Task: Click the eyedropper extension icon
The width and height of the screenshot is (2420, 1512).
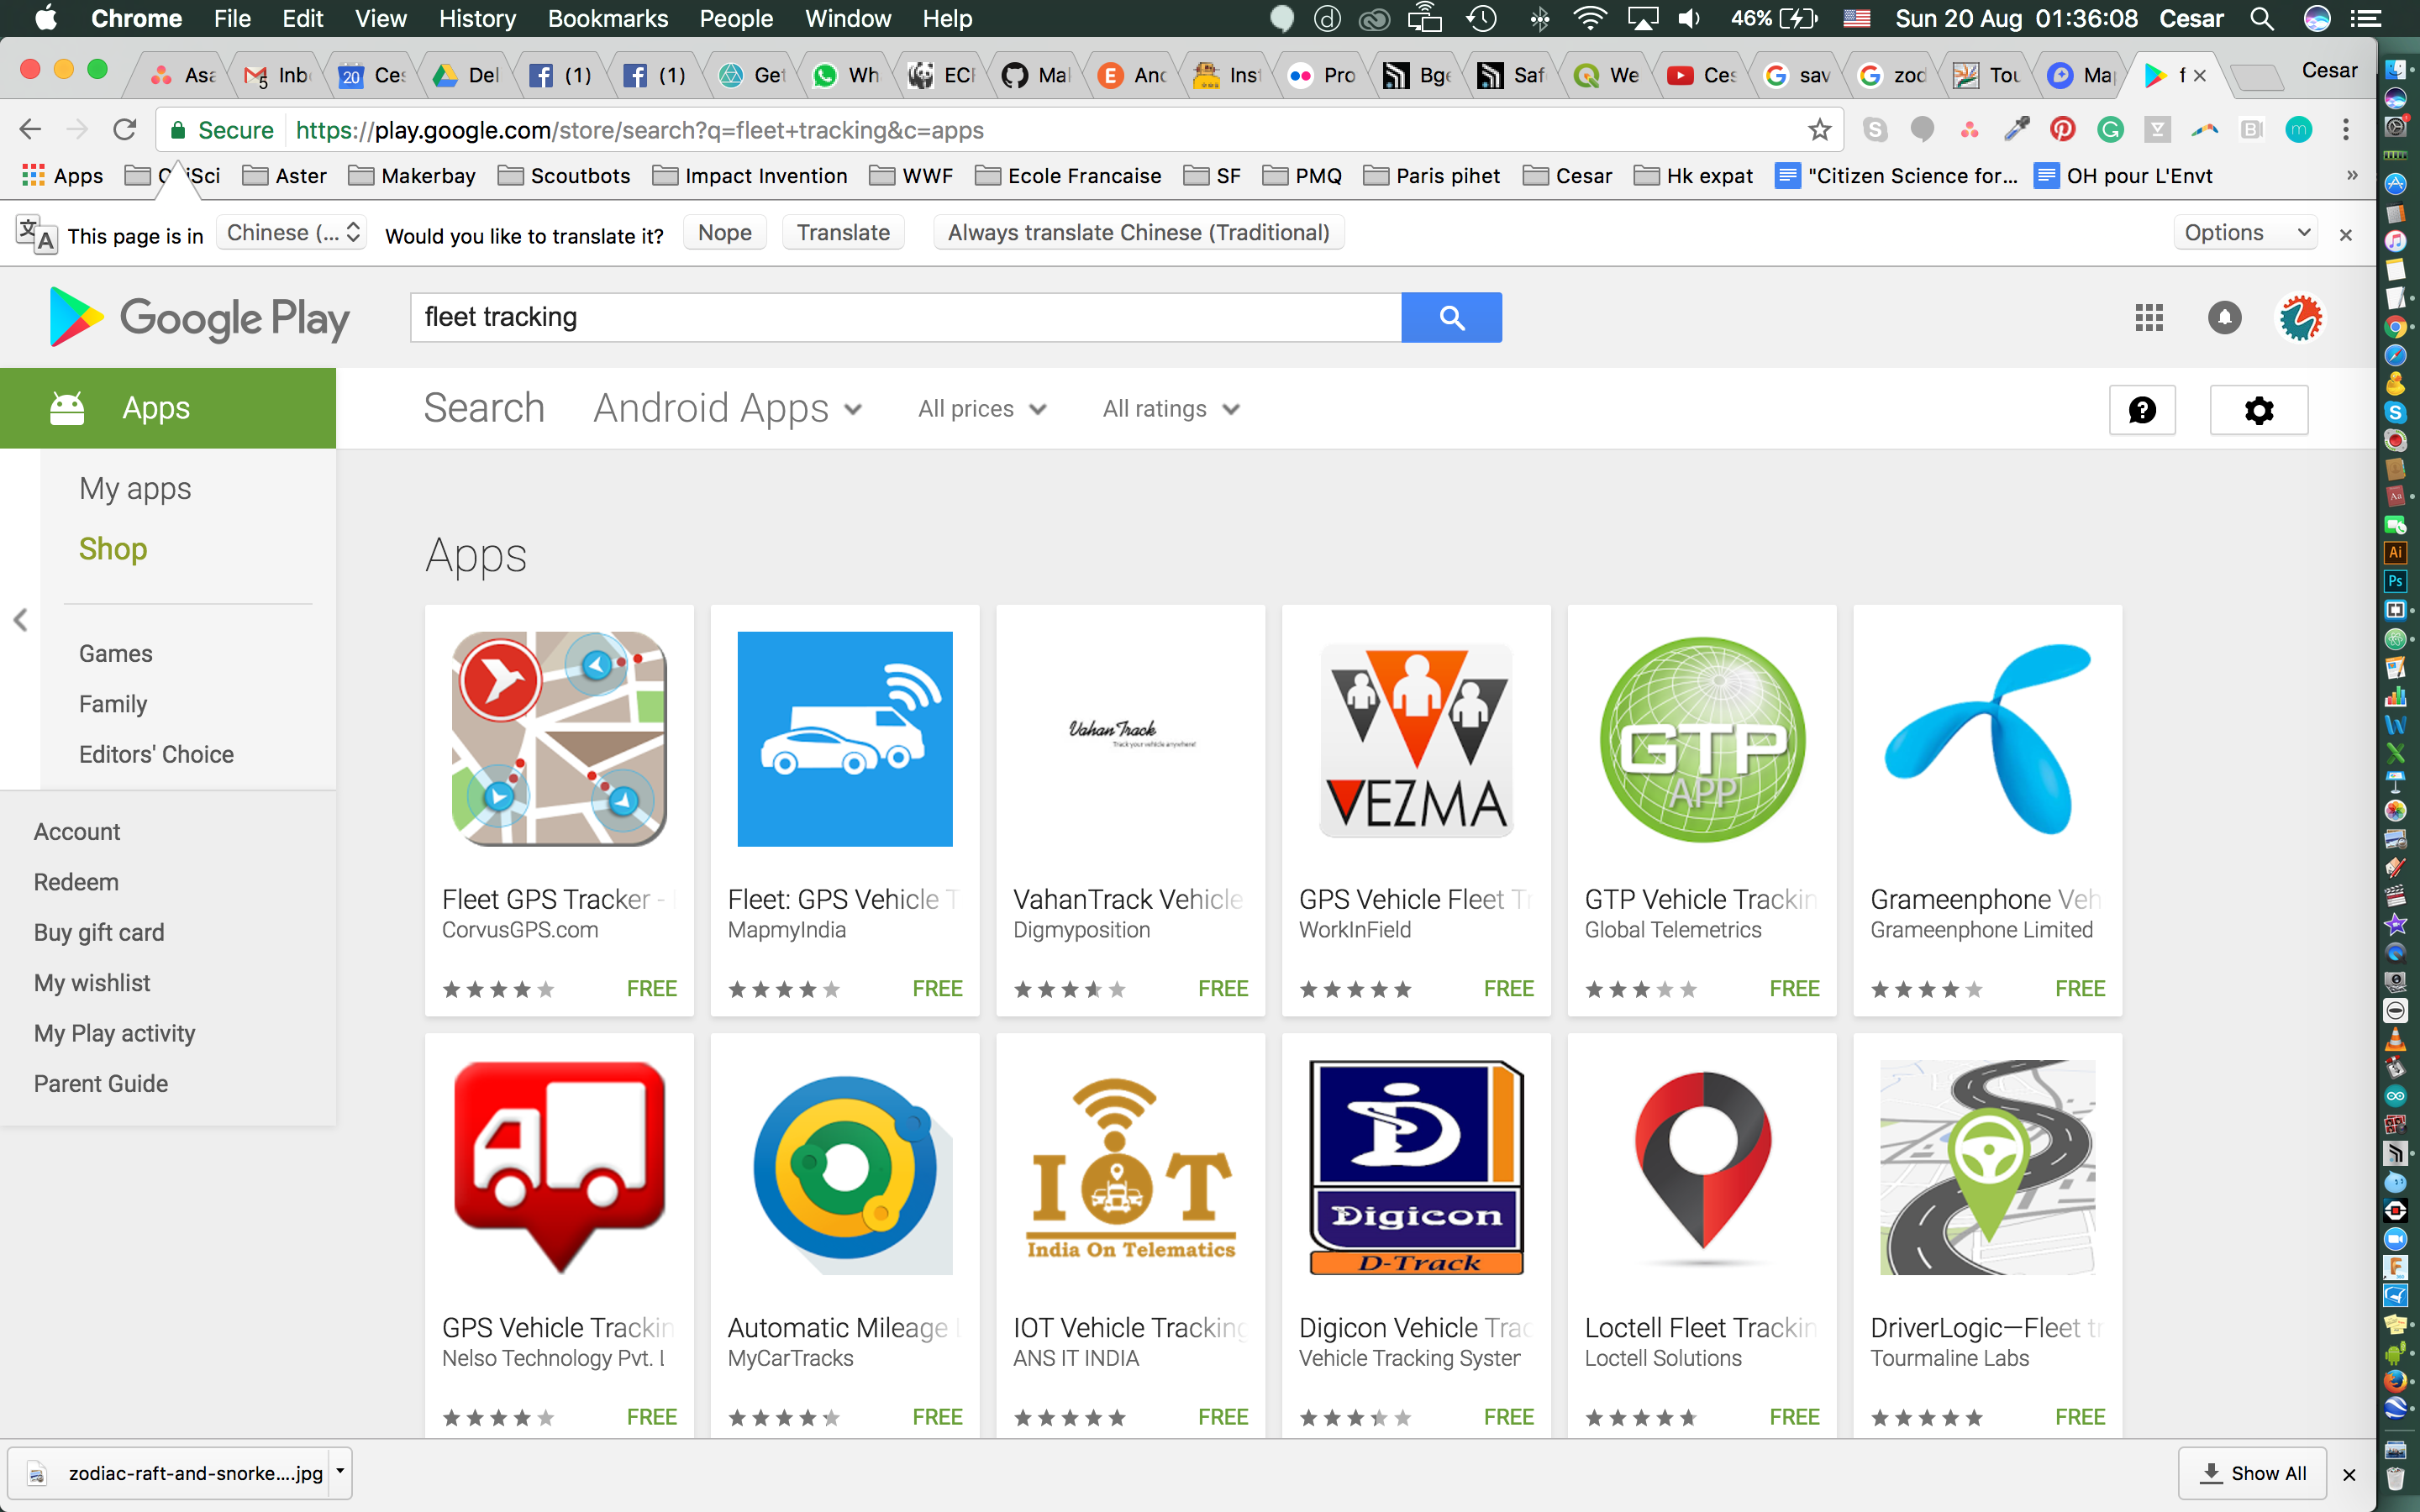Action: coord(2016,130)
